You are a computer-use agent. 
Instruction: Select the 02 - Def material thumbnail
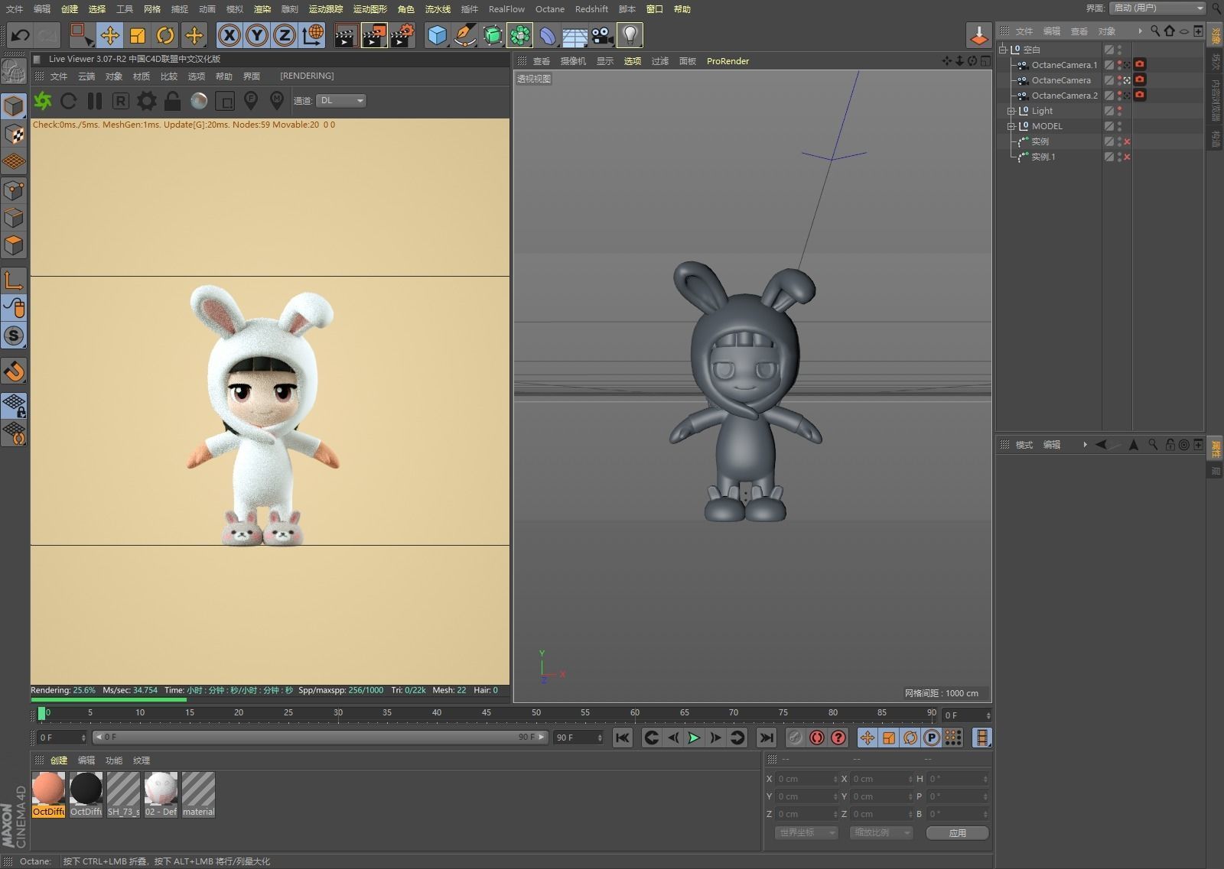(x=161, y=794)
